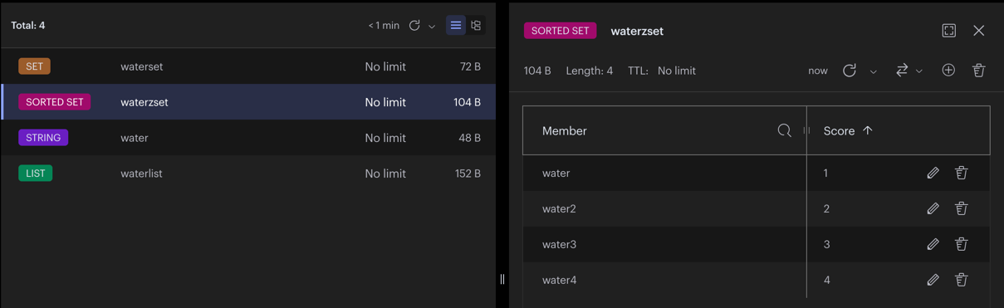Delete member water2

tap(962, 208)
